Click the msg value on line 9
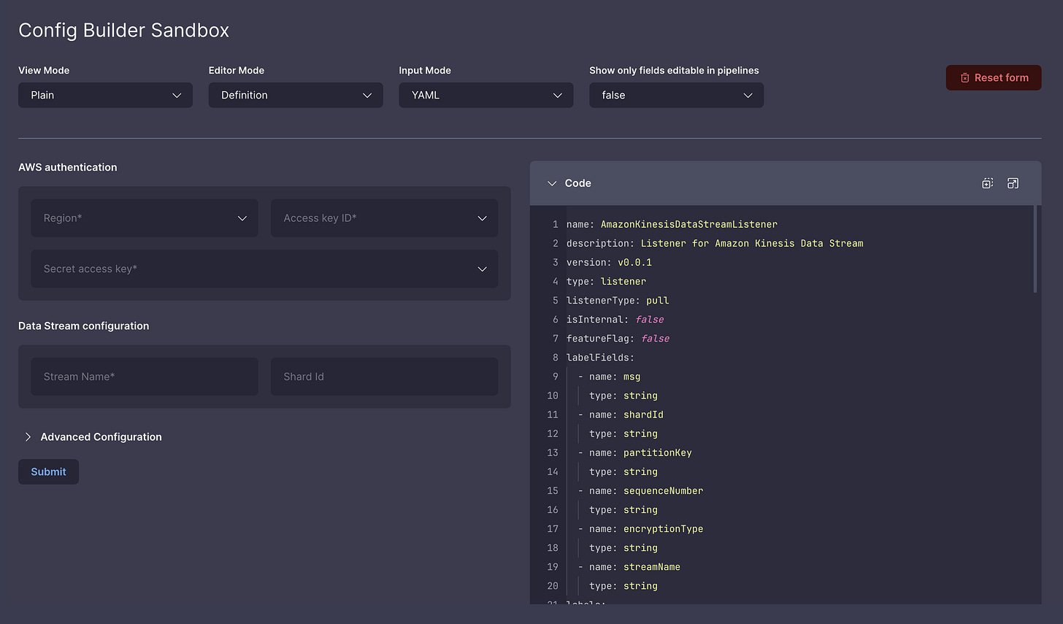Screen dimensions: 1063x624 (632, 377)
